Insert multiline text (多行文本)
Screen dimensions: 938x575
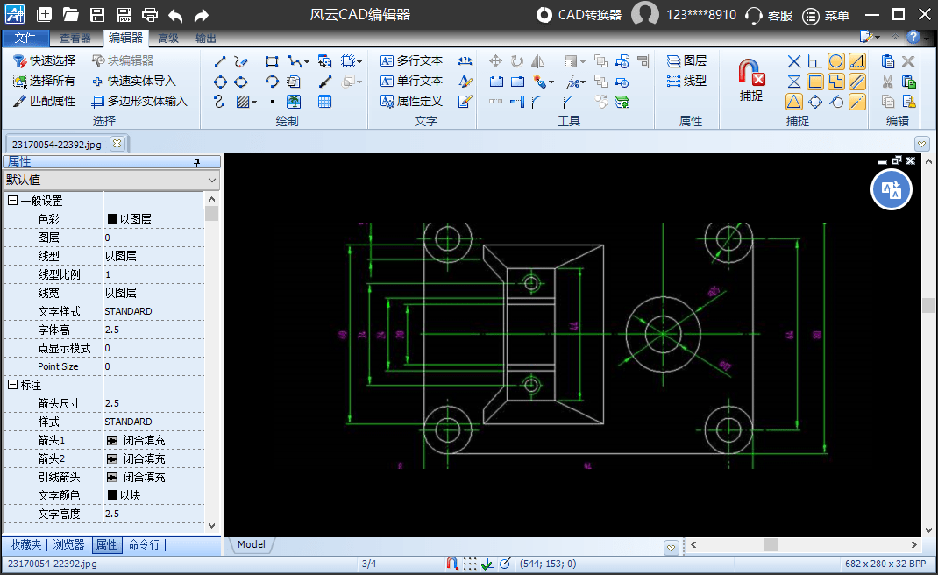pyautogui.click(x=412, y=61)
